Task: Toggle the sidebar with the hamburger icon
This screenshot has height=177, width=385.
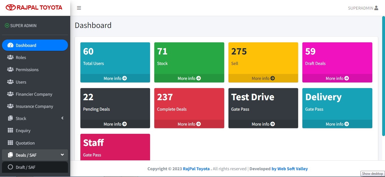Action: click(x=79, y=8)
